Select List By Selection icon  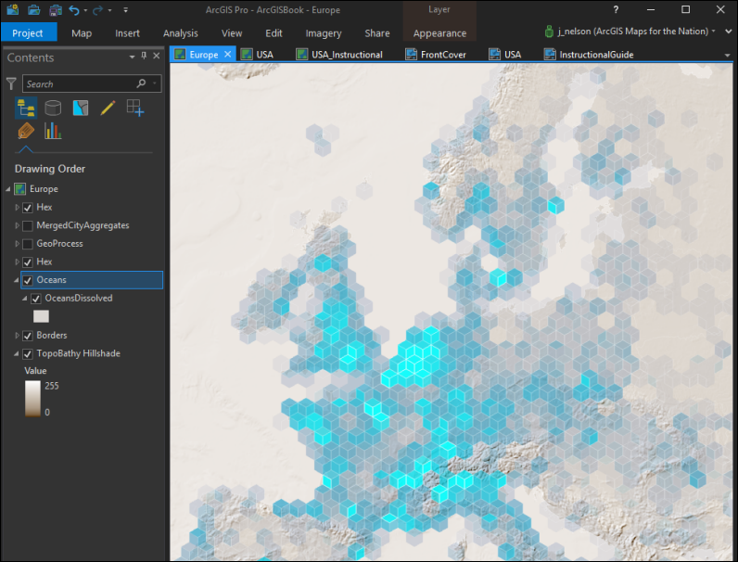click(x=81, y=109)
